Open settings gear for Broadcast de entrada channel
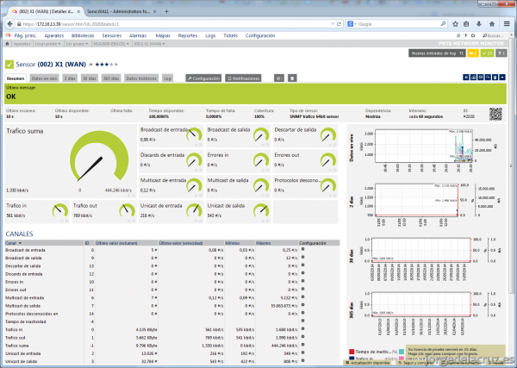Screen dimensions: 517x368 click(x=302, y=249)
